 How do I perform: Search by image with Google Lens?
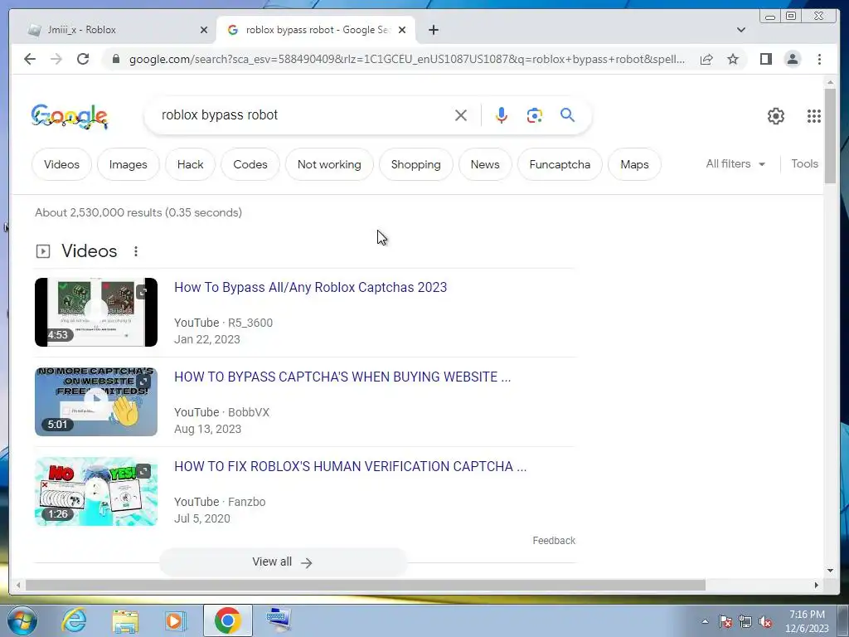pyautogui.click(x=535, y=114)
